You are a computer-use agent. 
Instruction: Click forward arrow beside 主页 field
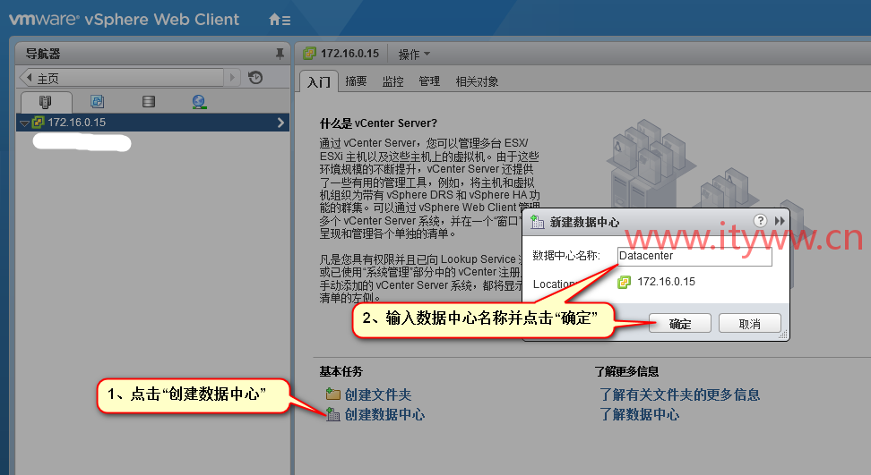click(233, 78)
